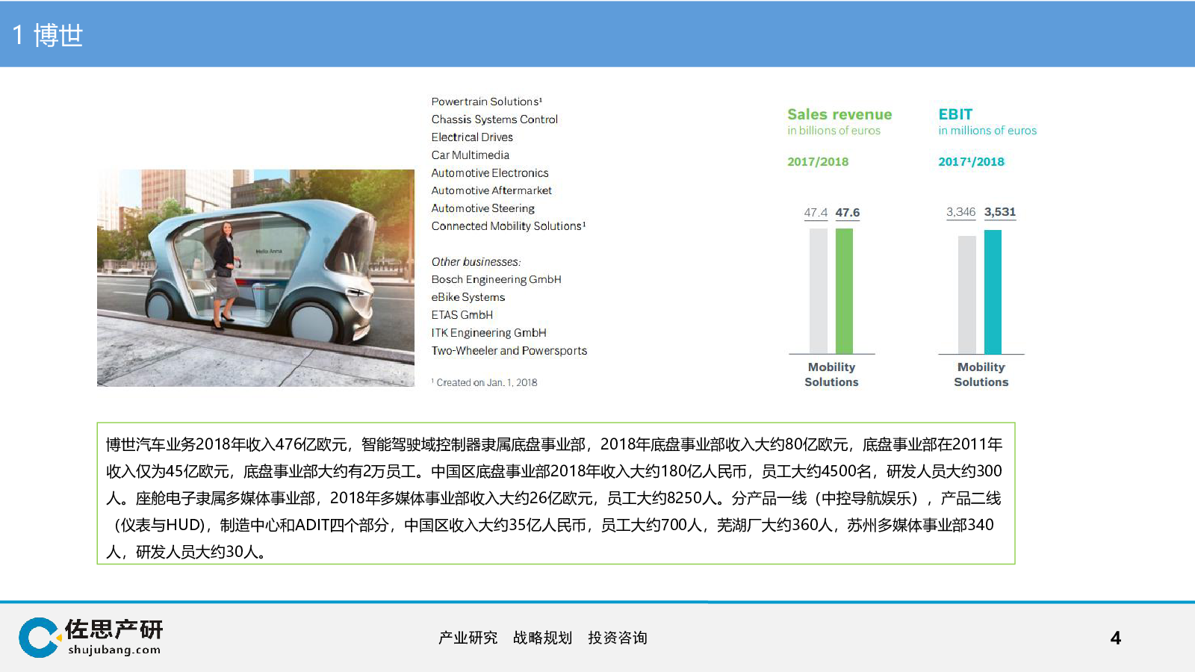
Task: Click the 2017/2018 label under Sales revenue
Action: (818, 162)
